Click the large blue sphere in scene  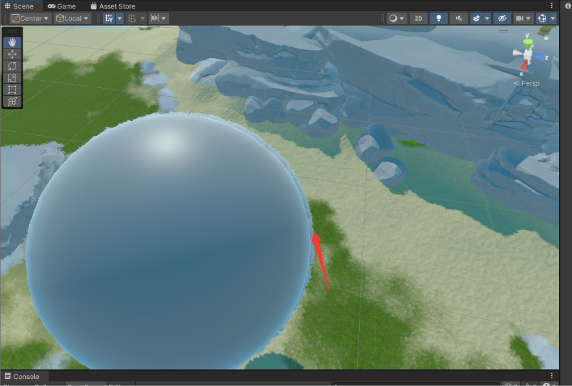[x=168, y=242]
